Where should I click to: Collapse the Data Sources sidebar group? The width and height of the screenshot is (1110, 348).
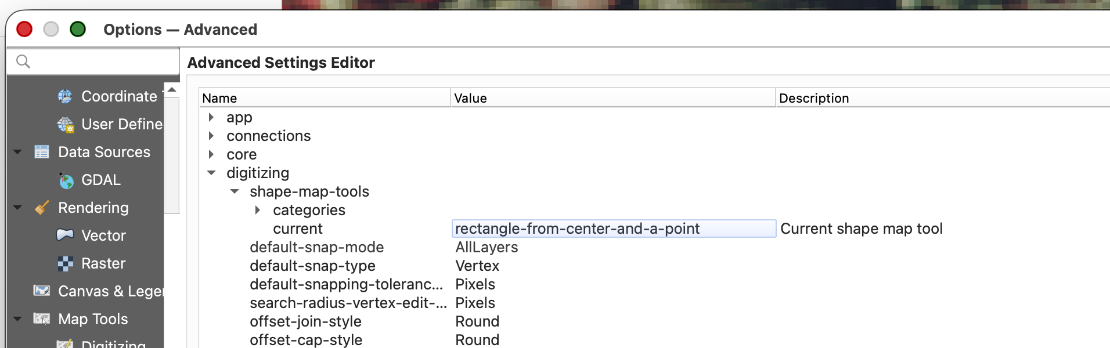(18, 152)
